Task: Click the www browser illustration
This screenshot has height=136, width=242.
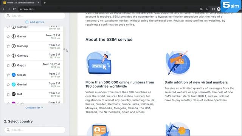Action: pyautogui.click(x=99, y=63)
